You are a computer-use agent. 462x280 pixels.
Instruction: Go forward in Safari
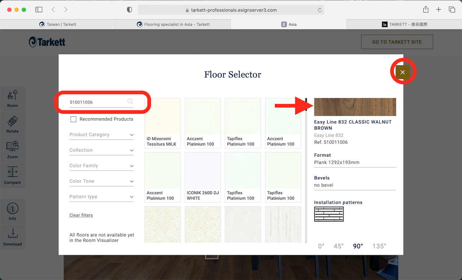pyautogui.click(x=66, y=10)
